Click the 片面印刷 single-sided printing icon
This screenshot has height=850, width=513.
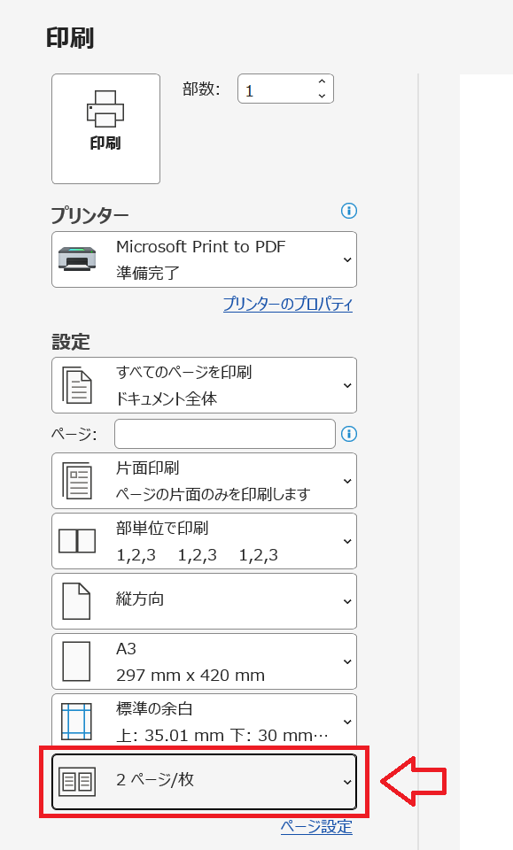[78, 480]
